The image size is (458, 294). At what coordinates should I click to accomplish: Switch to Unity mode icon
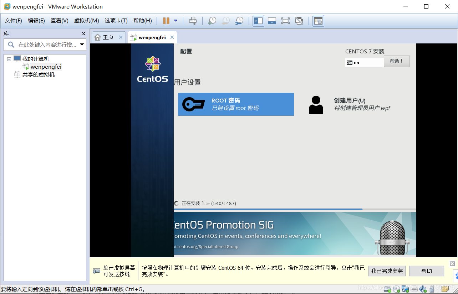299,21
